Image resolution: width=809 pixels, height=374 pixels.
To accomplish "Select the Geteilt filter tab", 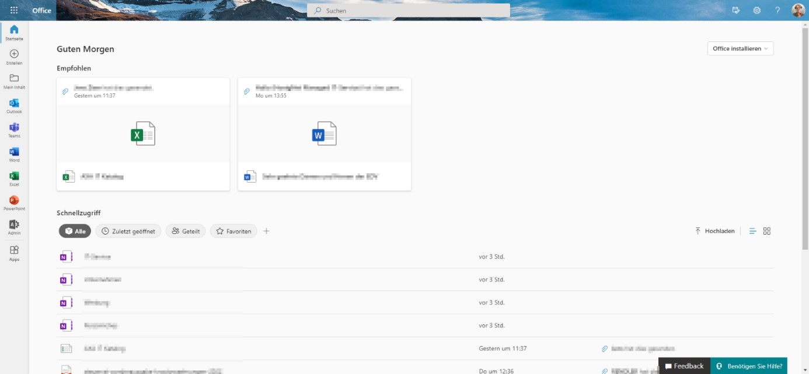I will 186,231.
